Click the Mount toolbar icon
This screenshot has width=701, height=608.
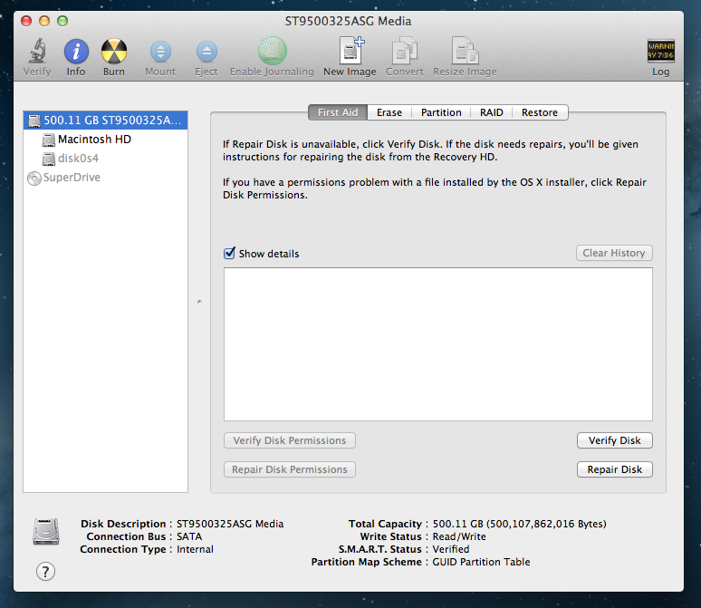coord(160,52)
